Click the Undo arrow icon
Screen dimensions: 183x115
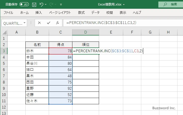tap(41, 4)
